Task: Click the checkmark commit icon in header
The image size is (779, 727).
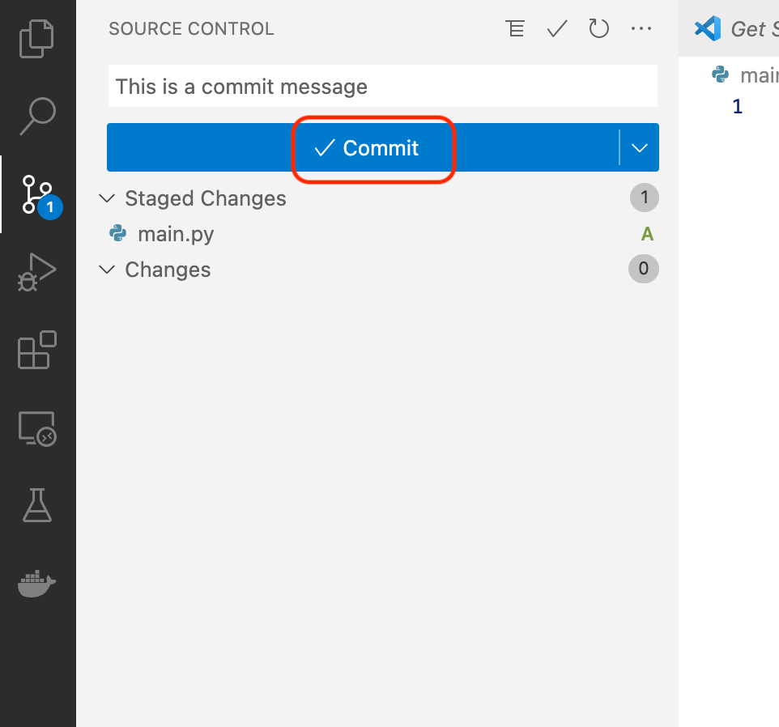Action: (557, 28)
